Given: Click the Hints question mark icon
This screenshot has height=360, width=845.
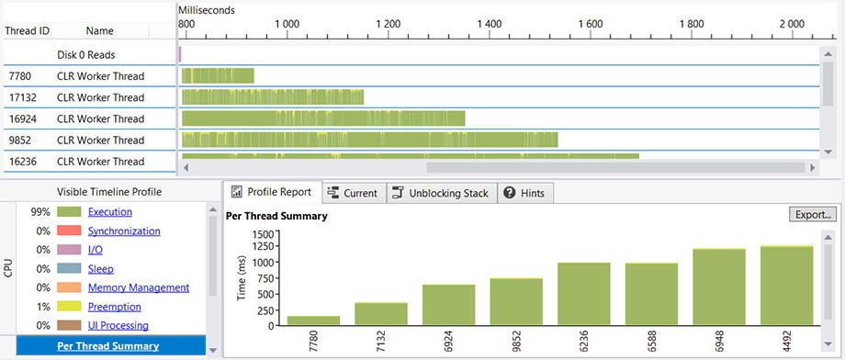Looking at the screenshot, I should click(510, 193).
